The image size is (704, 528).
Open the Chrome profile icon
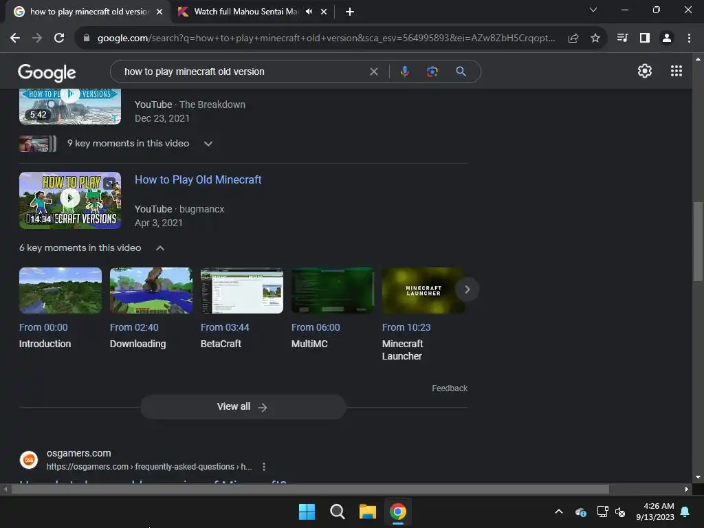[x=667, y=38]
